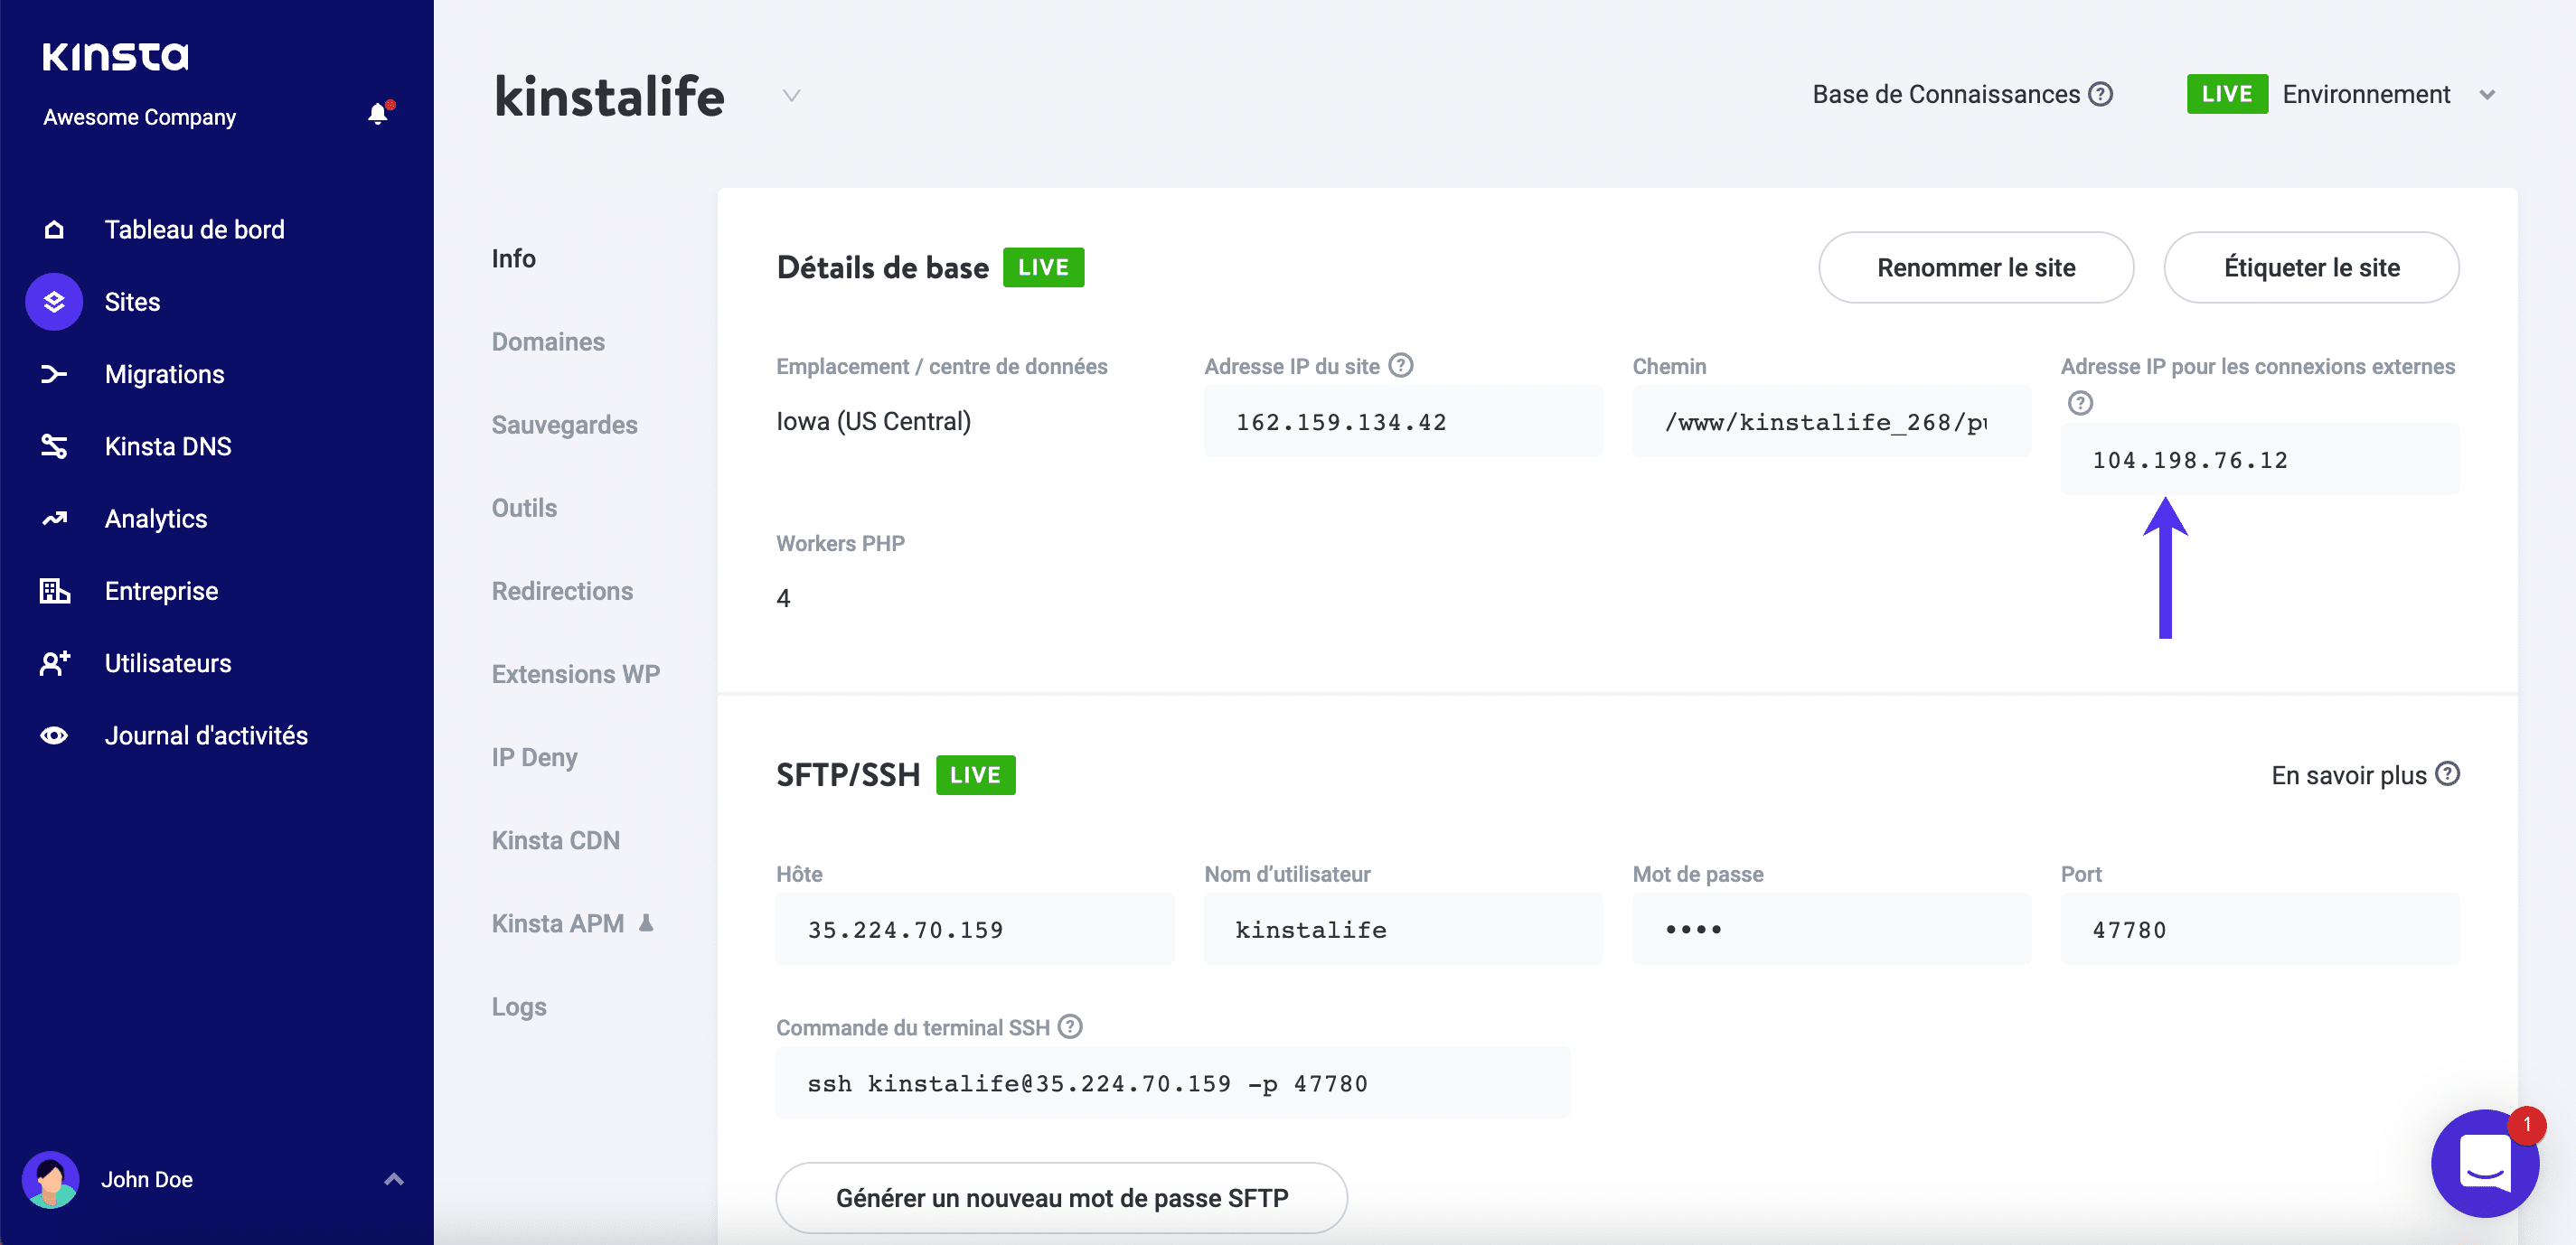Open Analytics in sidebar

(x=156, y=519)
